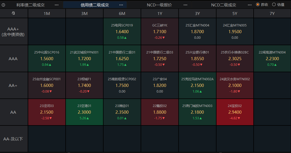
Task: Switch to the NCD一级报价 tab
Action: tap(159, 5)
